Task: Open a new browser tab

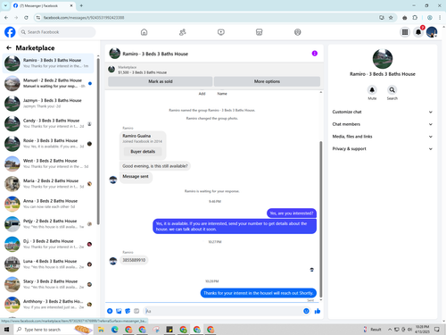Action: pos(81,5)
